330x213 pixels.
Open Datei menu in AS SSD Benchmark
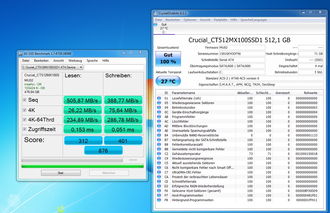[26, 61]
